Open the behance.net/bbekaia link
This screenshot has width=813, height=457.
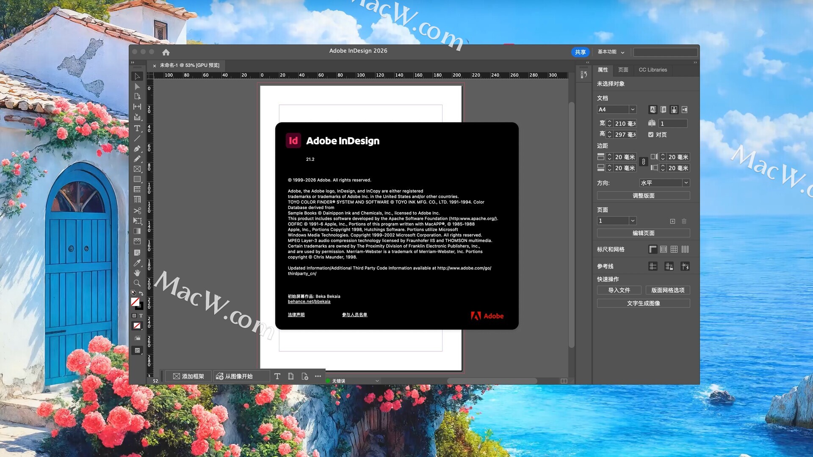coord(309,302)
